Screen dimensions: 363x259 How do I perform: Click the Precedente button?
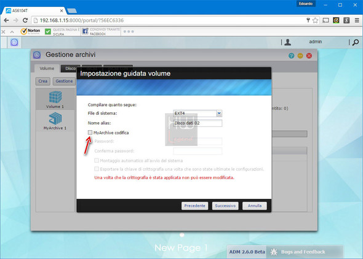pyautogui.click(x=194, y=206)
